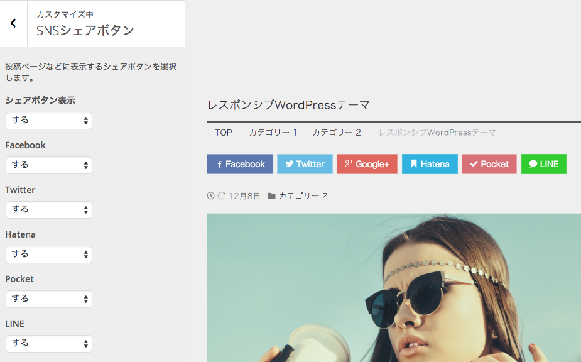Click the woman with sunglasses featured image
Image resolution: width=581 pixels, height=362 pixels.
tap(394, 287)
